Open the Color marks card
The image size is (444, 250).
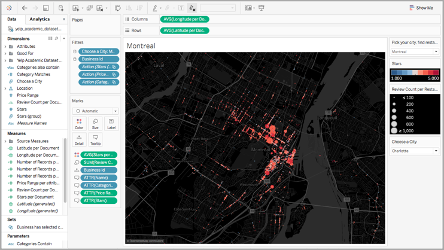pyautogui.click(x=79, y=124)
